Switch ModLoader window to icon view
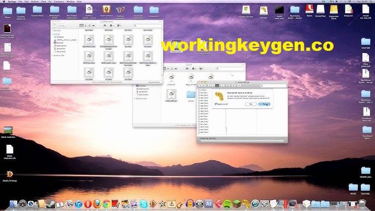 tap(81, 25)
